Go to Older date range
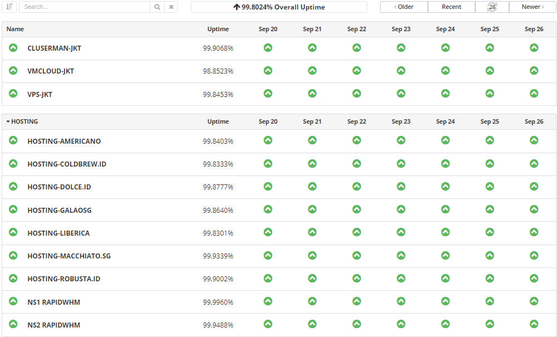This screenshot has width=557, height=337. coord(404,7)
